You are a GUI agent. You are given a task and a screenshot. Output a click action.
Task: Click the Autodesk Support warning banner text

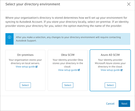(68, 39)
